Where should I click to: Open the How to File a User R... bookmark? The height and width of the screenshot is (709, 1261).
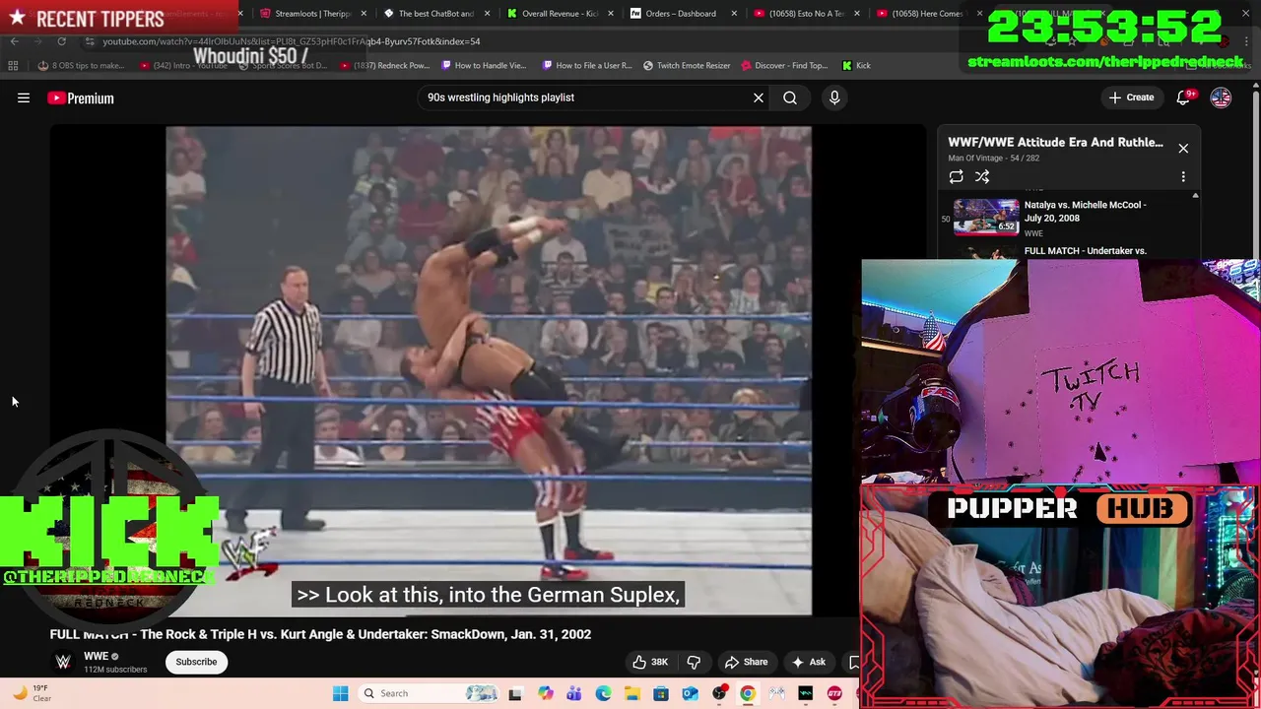[x=587, y=66]
